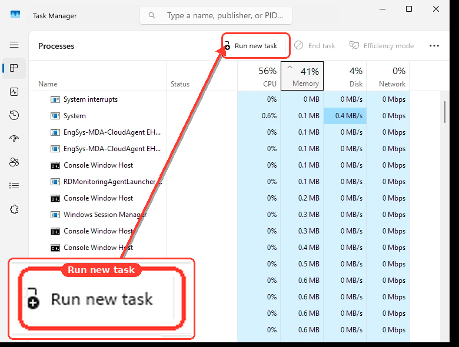Click the System interrupts process icon

pos(55,99)
